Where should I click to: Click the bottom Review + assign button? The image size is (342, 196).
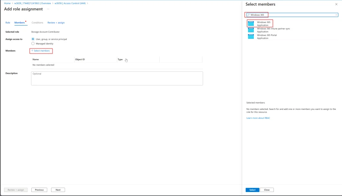pos(16,190)
